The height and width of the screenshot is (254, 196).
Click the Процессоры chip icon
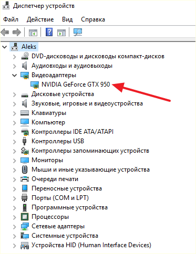(25, 217)
